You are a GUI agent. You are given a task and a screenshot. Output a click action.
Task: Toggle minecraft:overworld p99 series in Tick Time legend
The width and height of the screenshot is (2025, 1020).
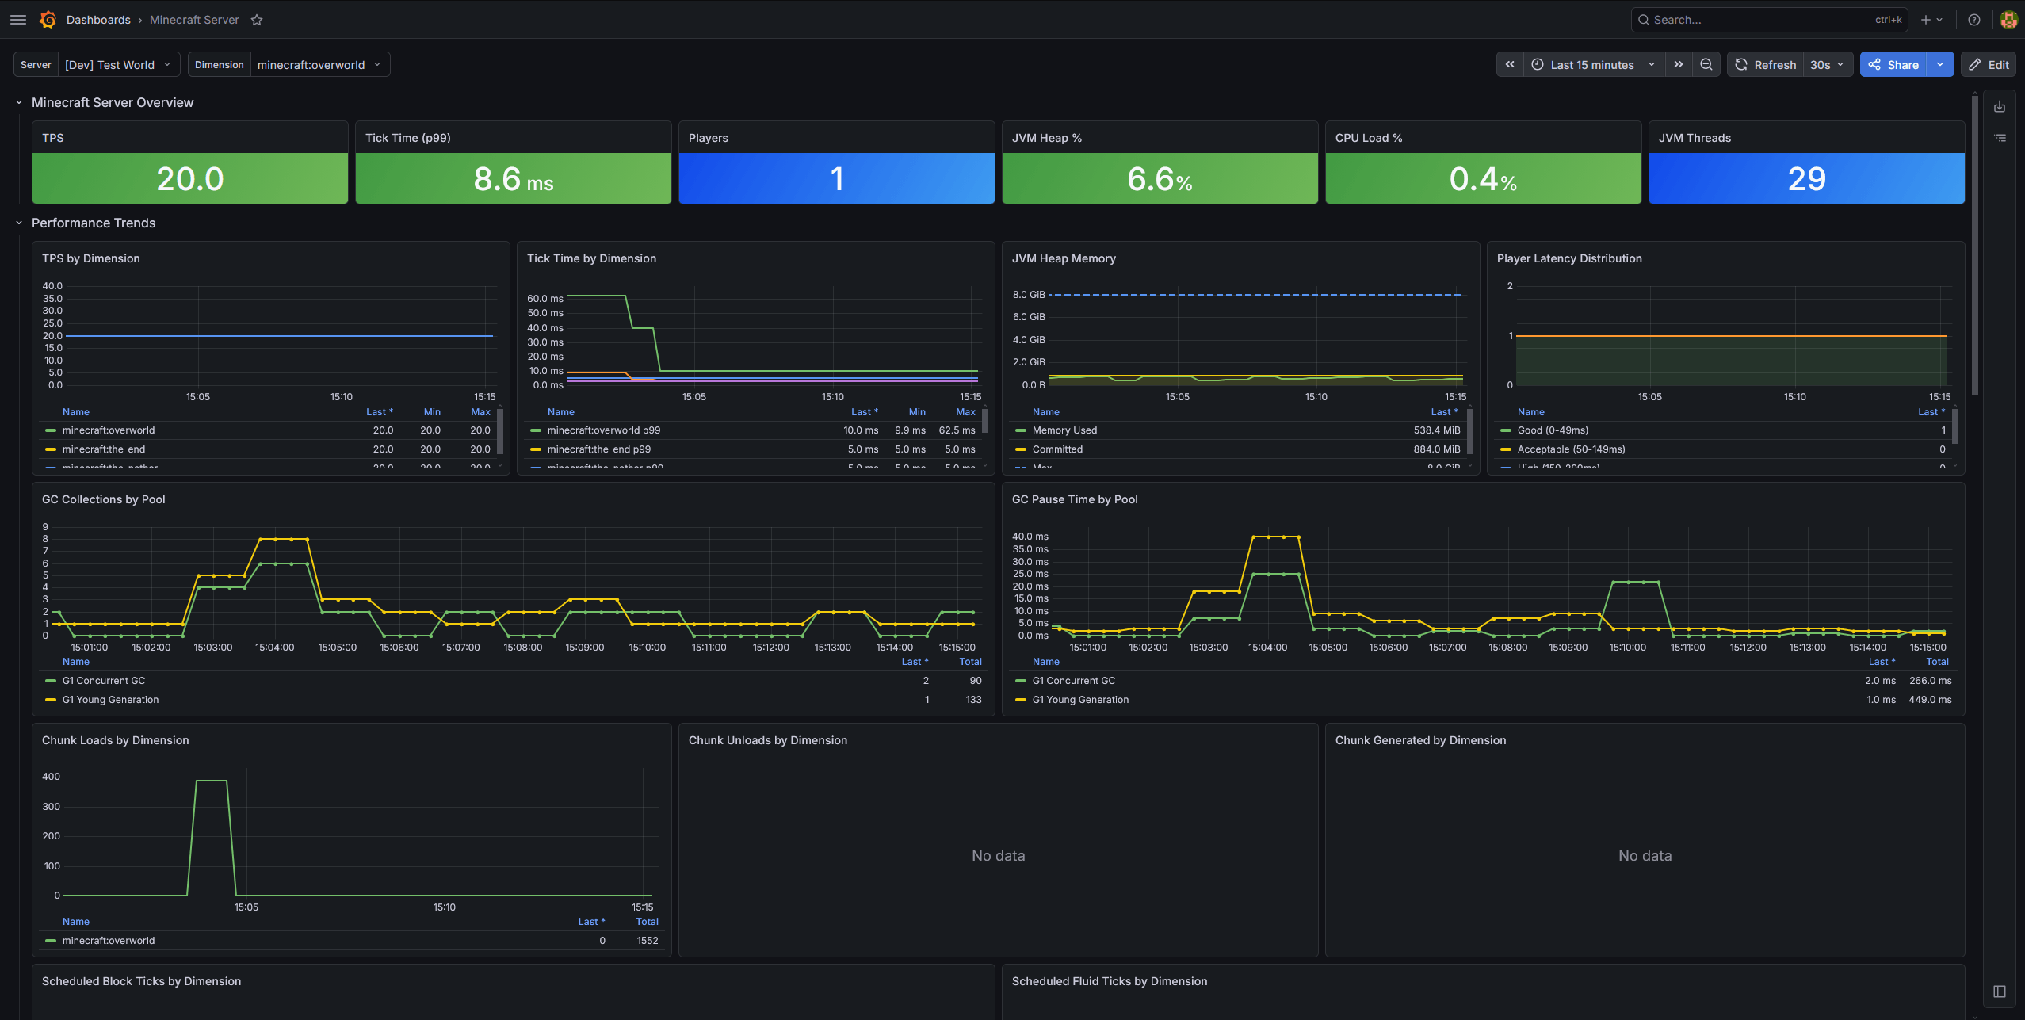[x=604, y=430]
